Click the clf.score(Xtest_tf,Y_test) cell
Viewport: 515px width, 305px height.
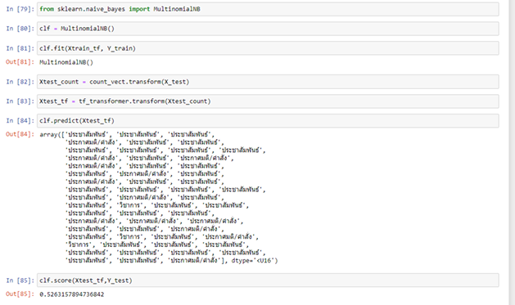pos(268,280)
